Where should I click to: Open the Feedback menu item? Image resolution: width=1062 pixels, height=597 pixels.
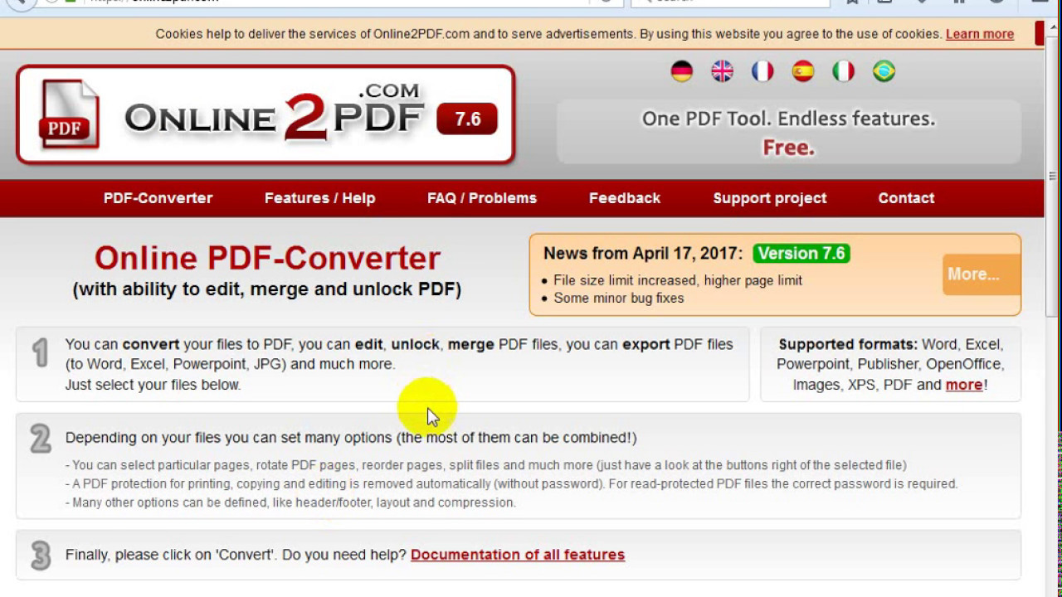(x=625, y=198)
